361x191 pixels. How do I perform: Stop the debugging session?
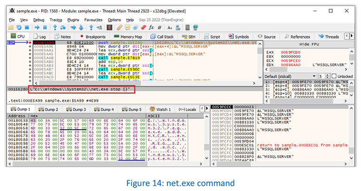[x=26, y=27]
